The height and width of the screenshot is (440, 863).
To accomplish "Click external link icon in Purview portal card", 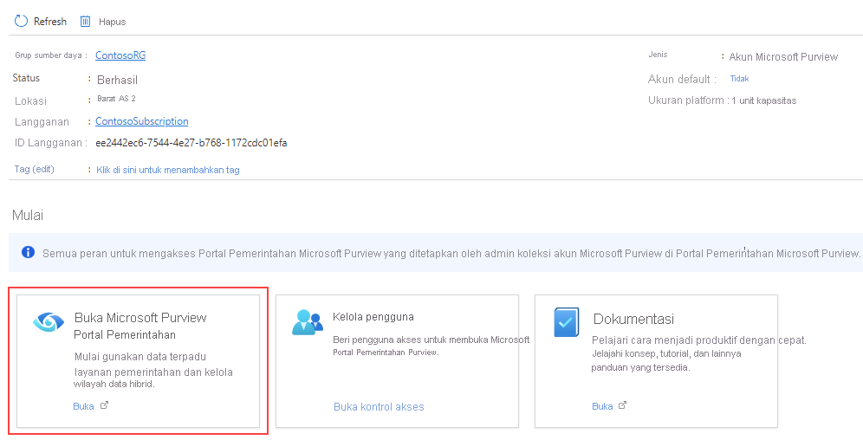I will click(105, 406).
